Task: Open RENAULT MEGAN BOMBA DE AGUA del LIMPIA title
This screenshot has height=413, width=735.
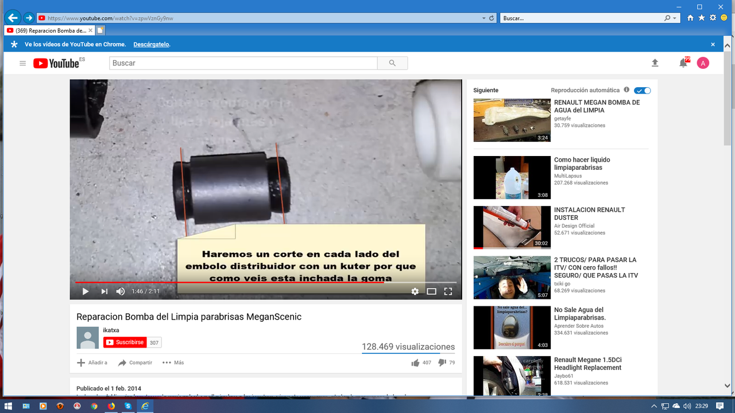Action: [597, 106]
